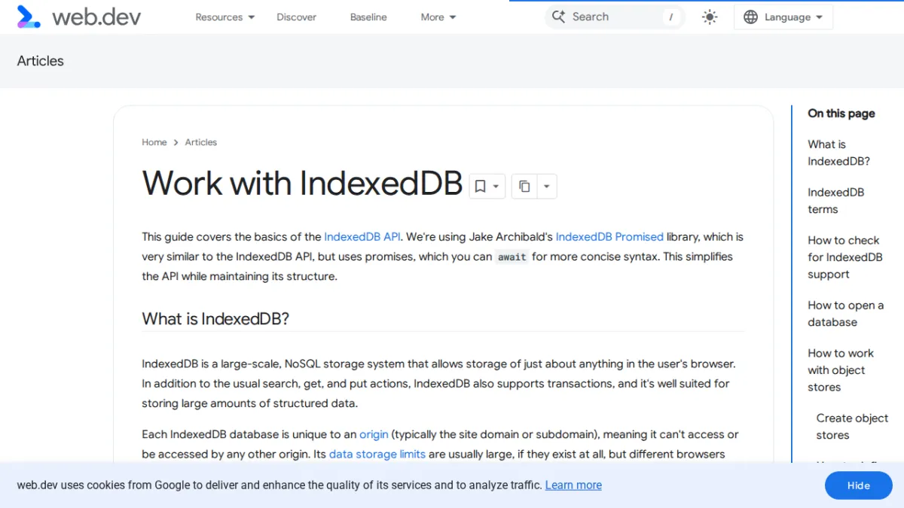Screen dimensions: 904x508
Task: Click the 'What is IndexedDB?' section heading
Action: (215, 319)
